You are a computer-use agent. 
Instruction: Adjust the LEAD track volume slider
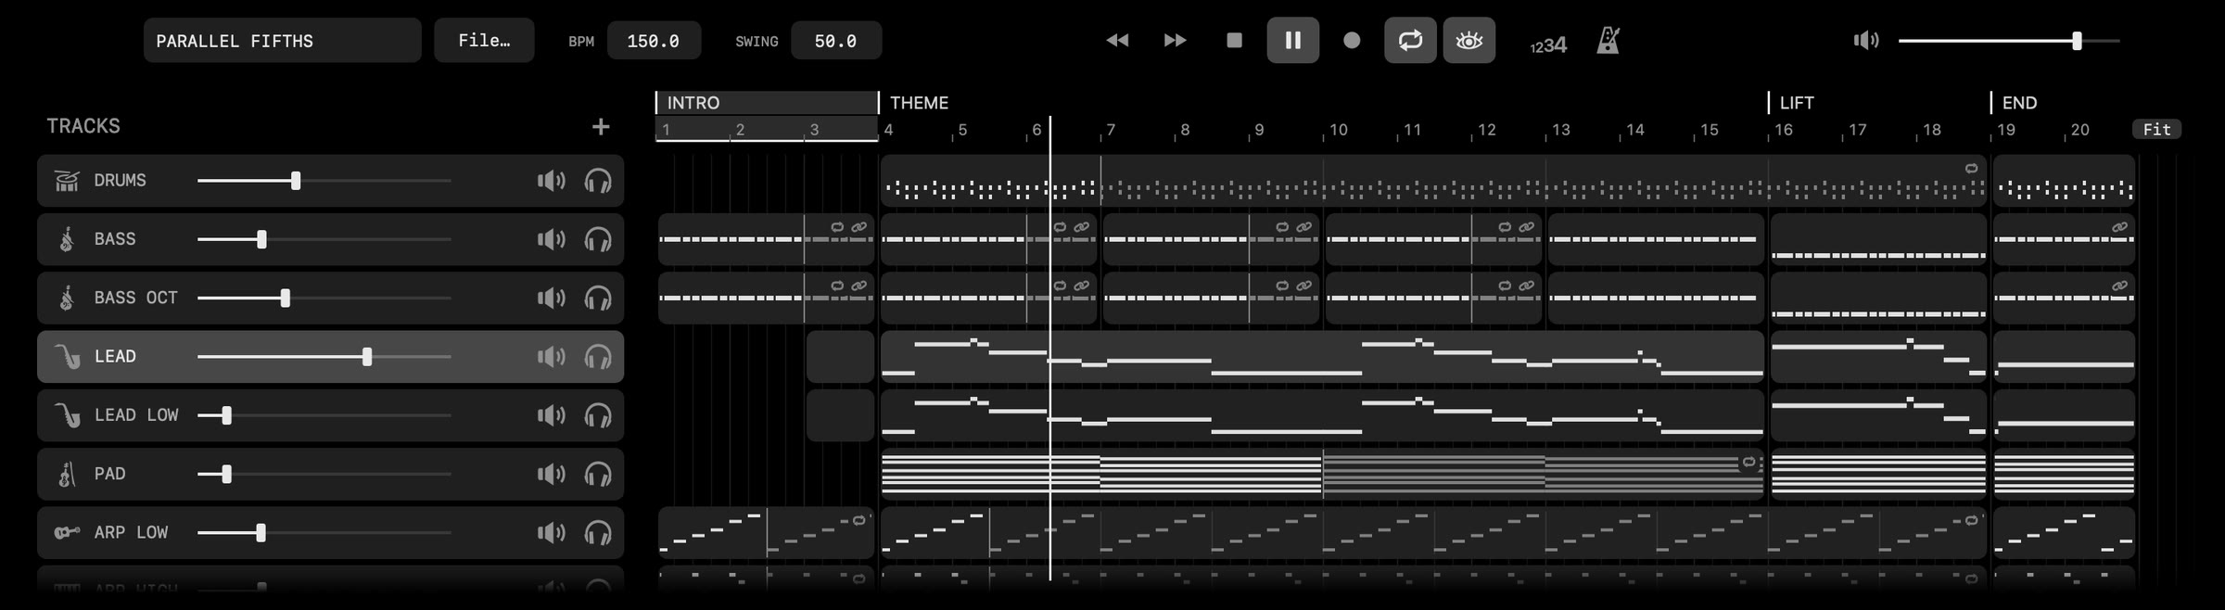click(324, 357)
